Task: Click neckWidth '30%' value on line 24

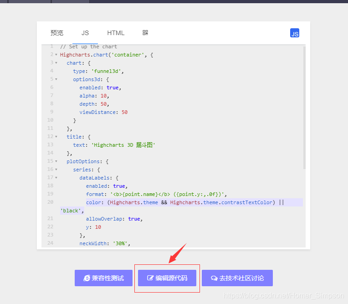Action: point(120,243)
